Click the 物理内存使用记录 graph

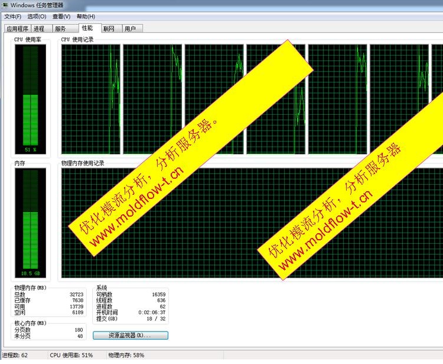252,223
